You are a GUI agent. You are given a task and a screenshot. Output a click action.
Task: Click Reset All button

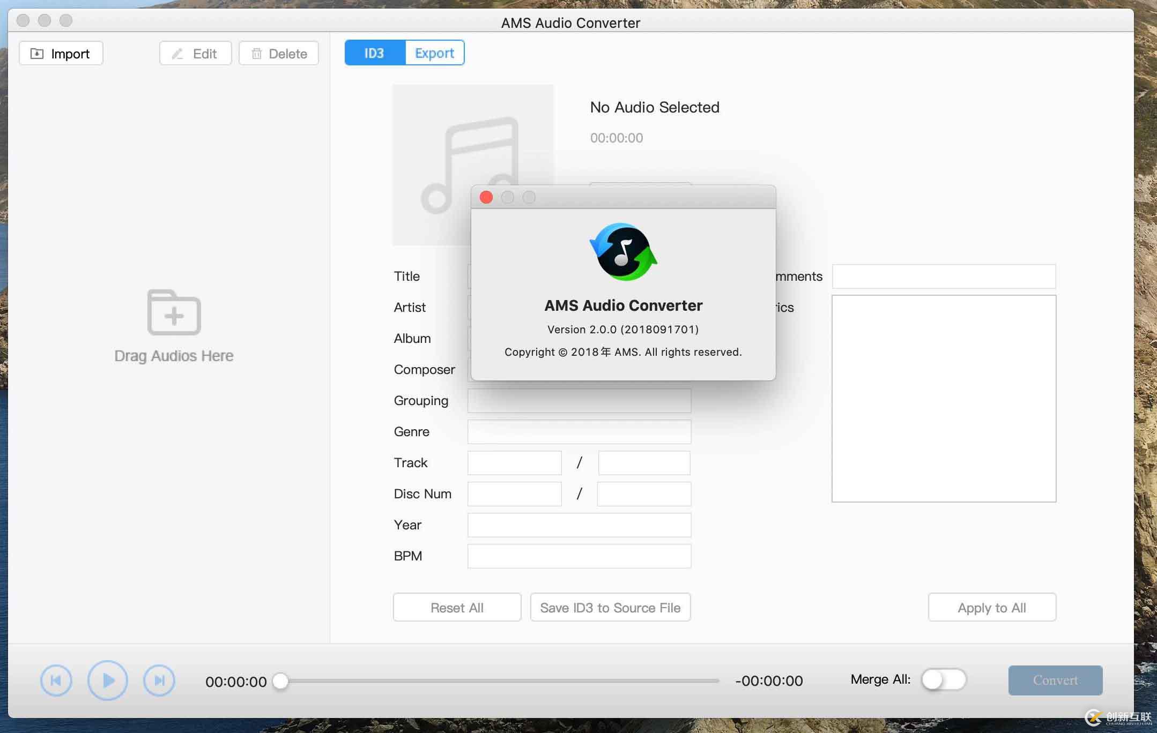point(457,608)
